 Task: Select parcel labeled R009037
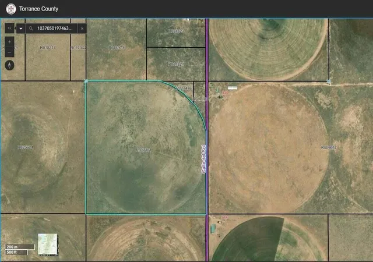(x=329, y=148)
